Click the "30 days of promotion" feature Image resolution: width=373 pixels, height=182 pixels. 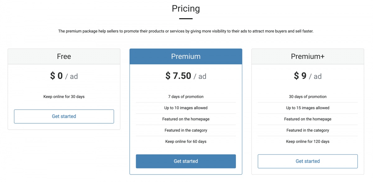[307, 97]
